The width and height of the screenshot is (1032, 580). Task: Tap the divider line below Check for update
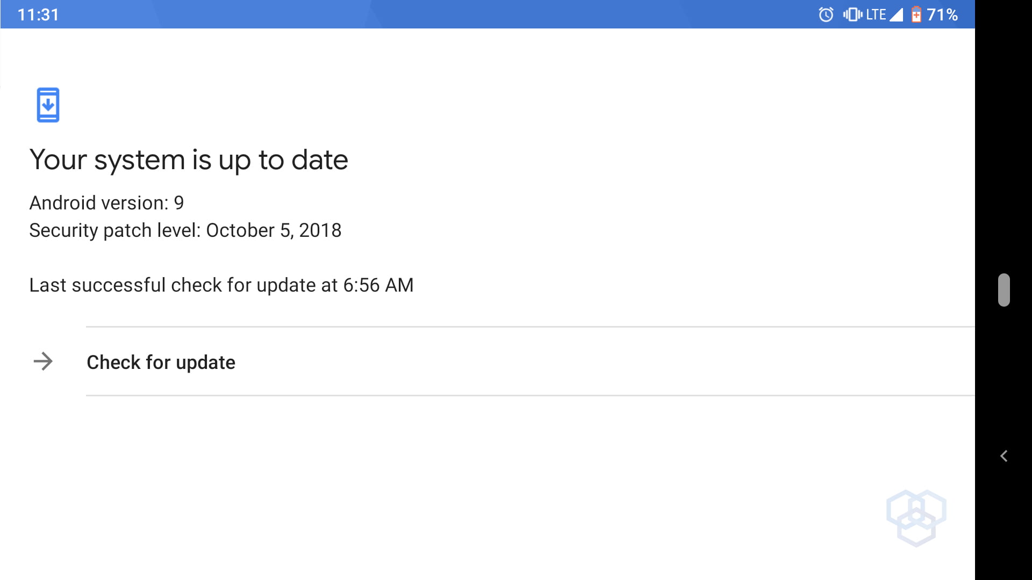[x=529, y=395]
